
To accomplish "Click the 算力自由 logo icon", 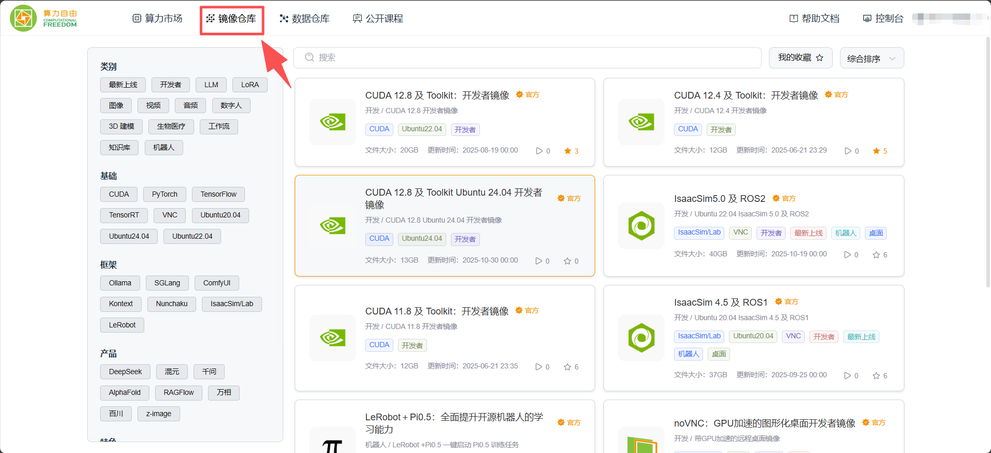I will pos(23,18).
